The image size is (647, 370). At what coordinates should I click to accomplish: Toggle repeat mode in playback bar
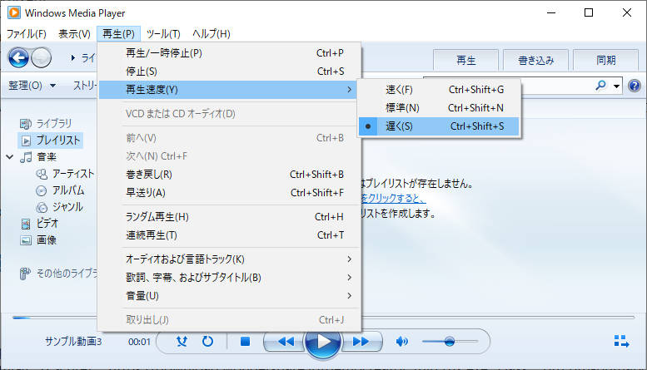[207, 341]
